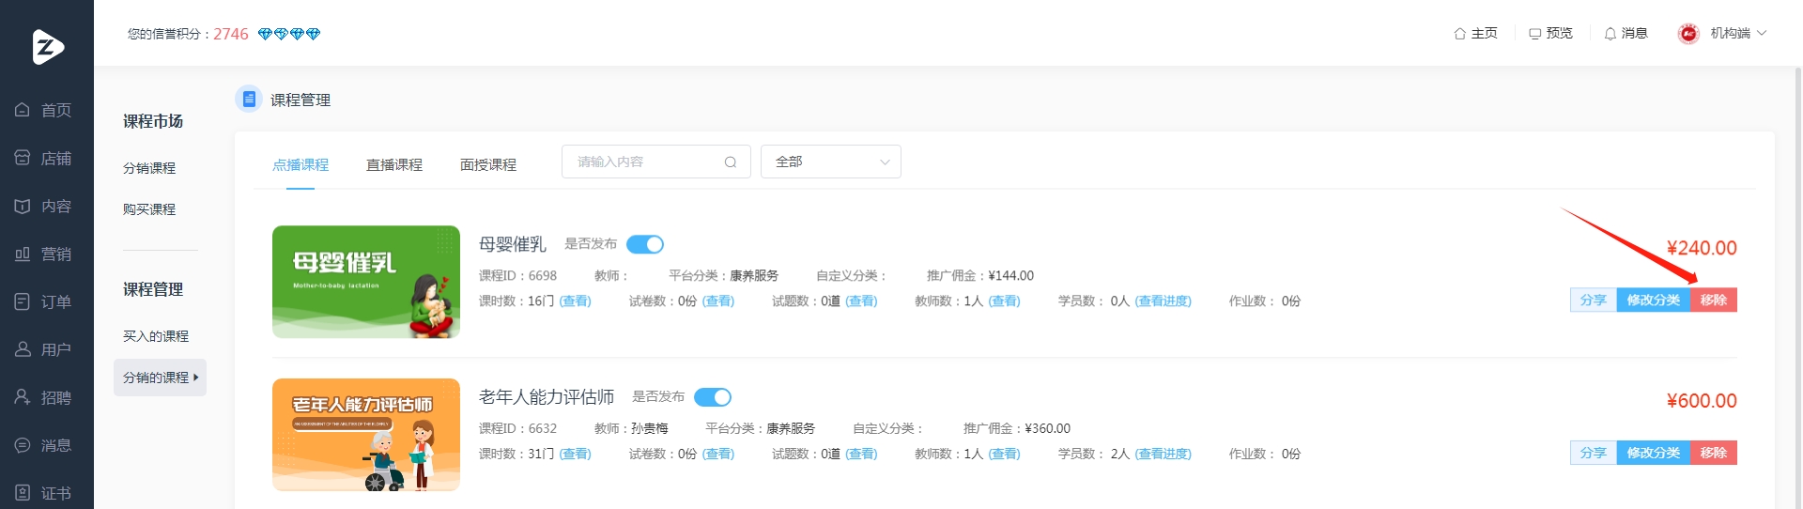Open 消息 notifications bell in the top bar
This screenshot has width=1803, height=509.
coord(1626,34)
